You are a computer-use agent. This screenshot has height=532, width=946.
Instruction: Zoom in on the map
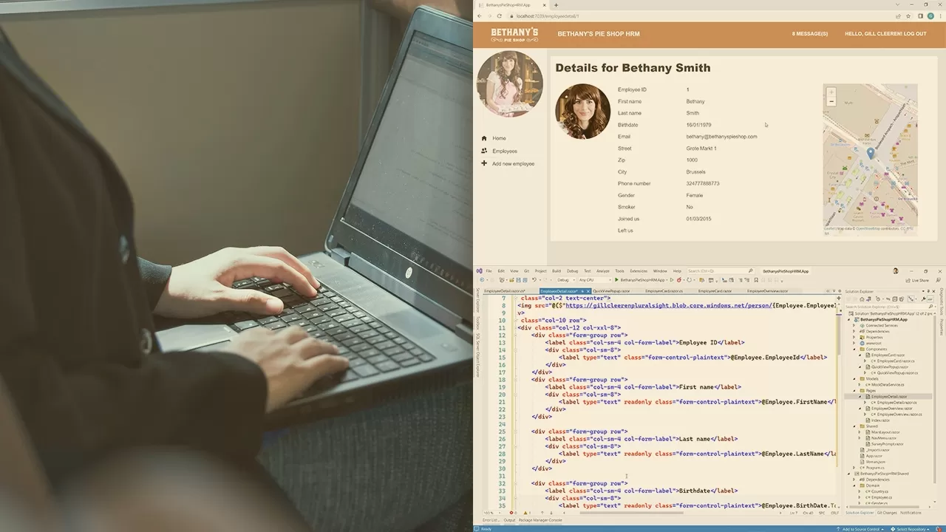tap(831, 92)
